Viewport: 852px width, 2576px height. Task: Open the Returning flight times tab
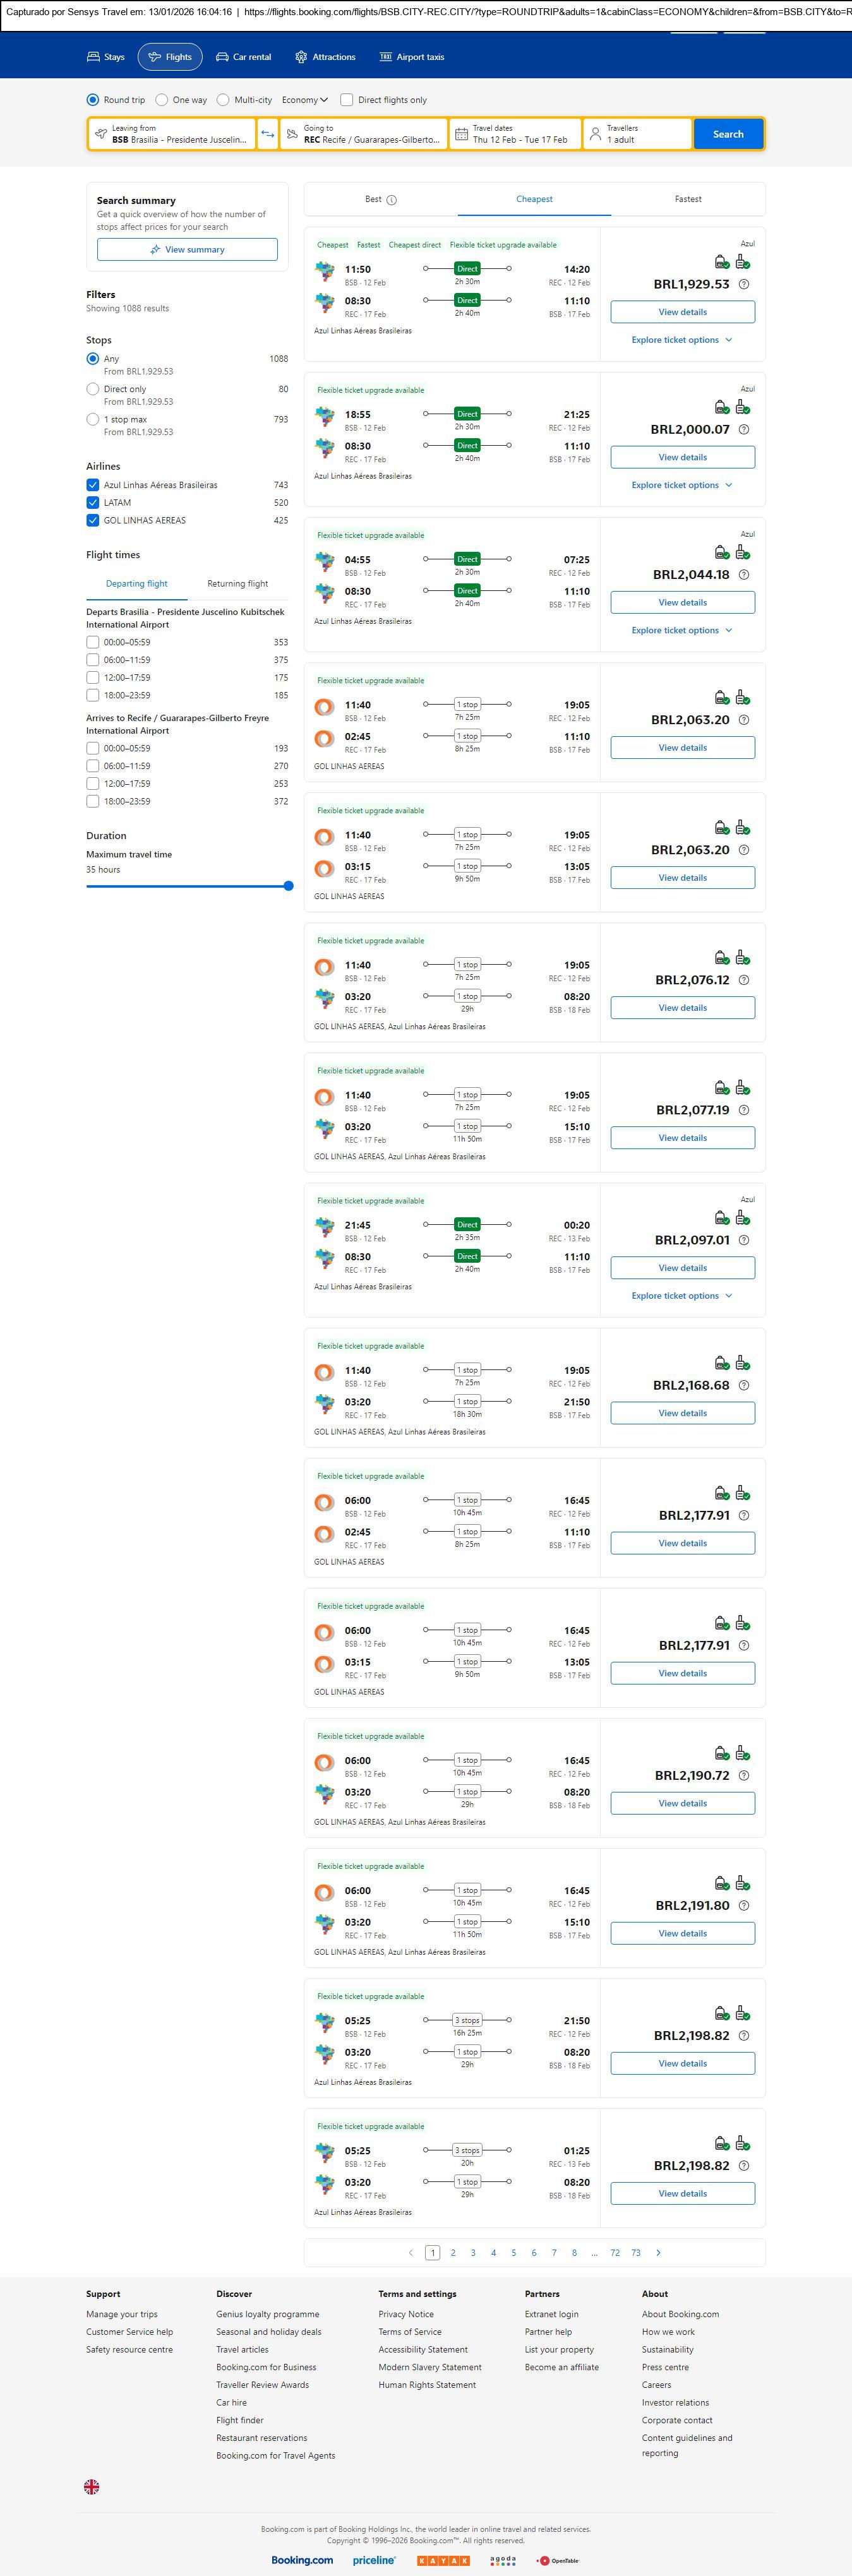coord(237,584)
